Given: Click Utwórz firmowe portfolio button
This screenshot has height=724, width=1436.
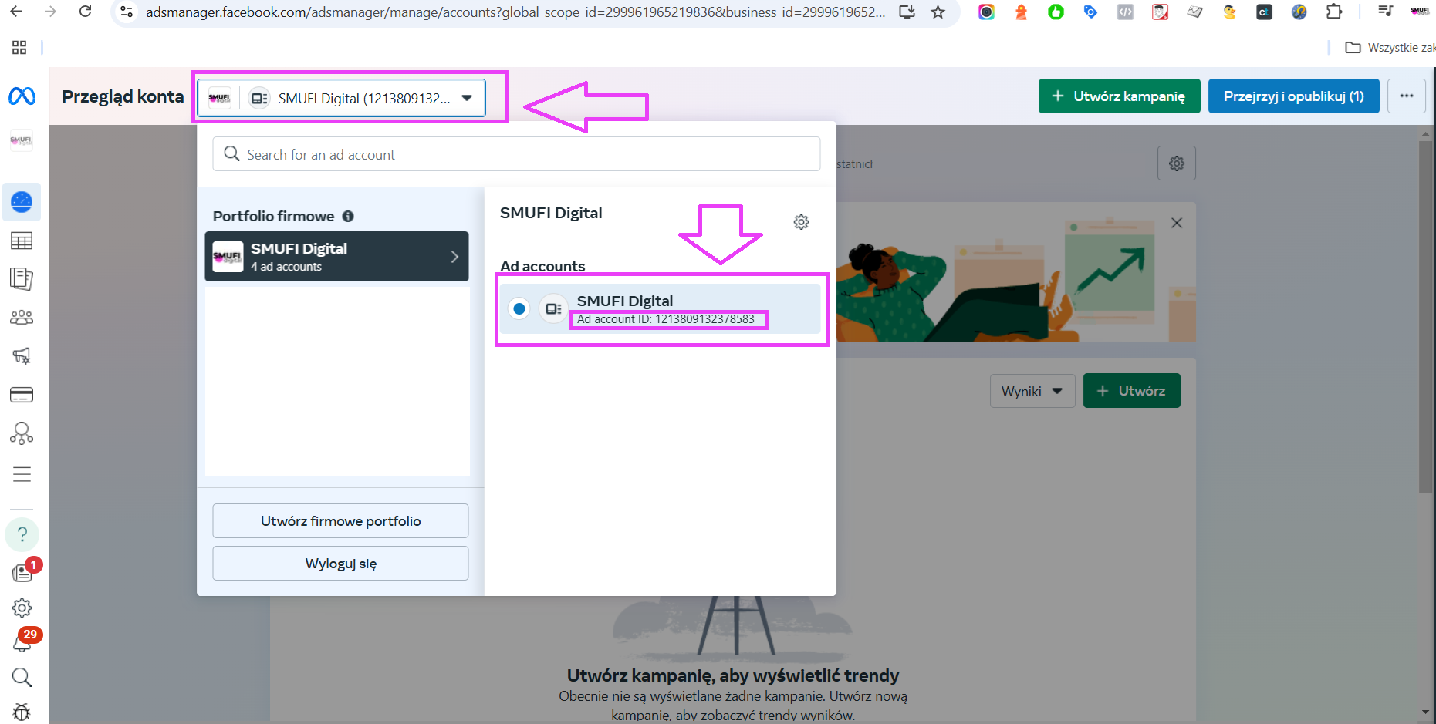Looking at the screenshot, I should [x=340, y=521].
